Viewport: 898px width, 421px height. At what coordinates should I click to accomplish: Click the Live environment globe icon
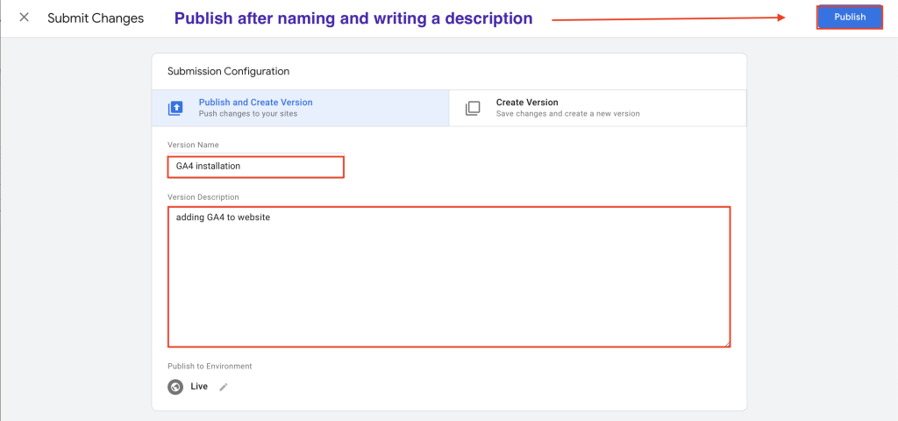coord(175,387)
